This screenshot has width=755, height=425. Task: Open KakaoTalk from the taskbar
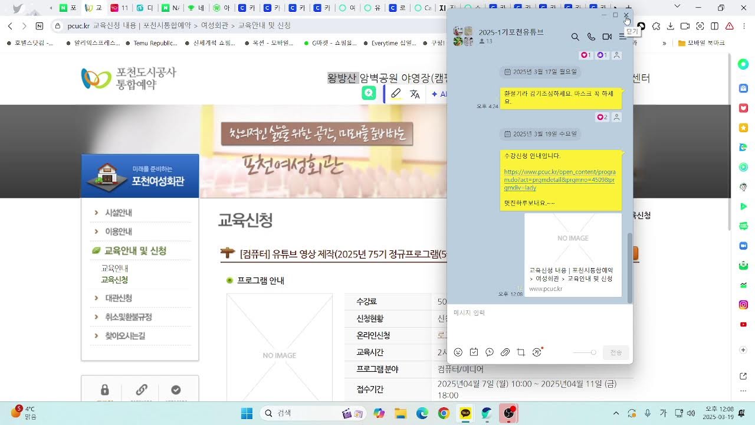(x=466, y=413)
